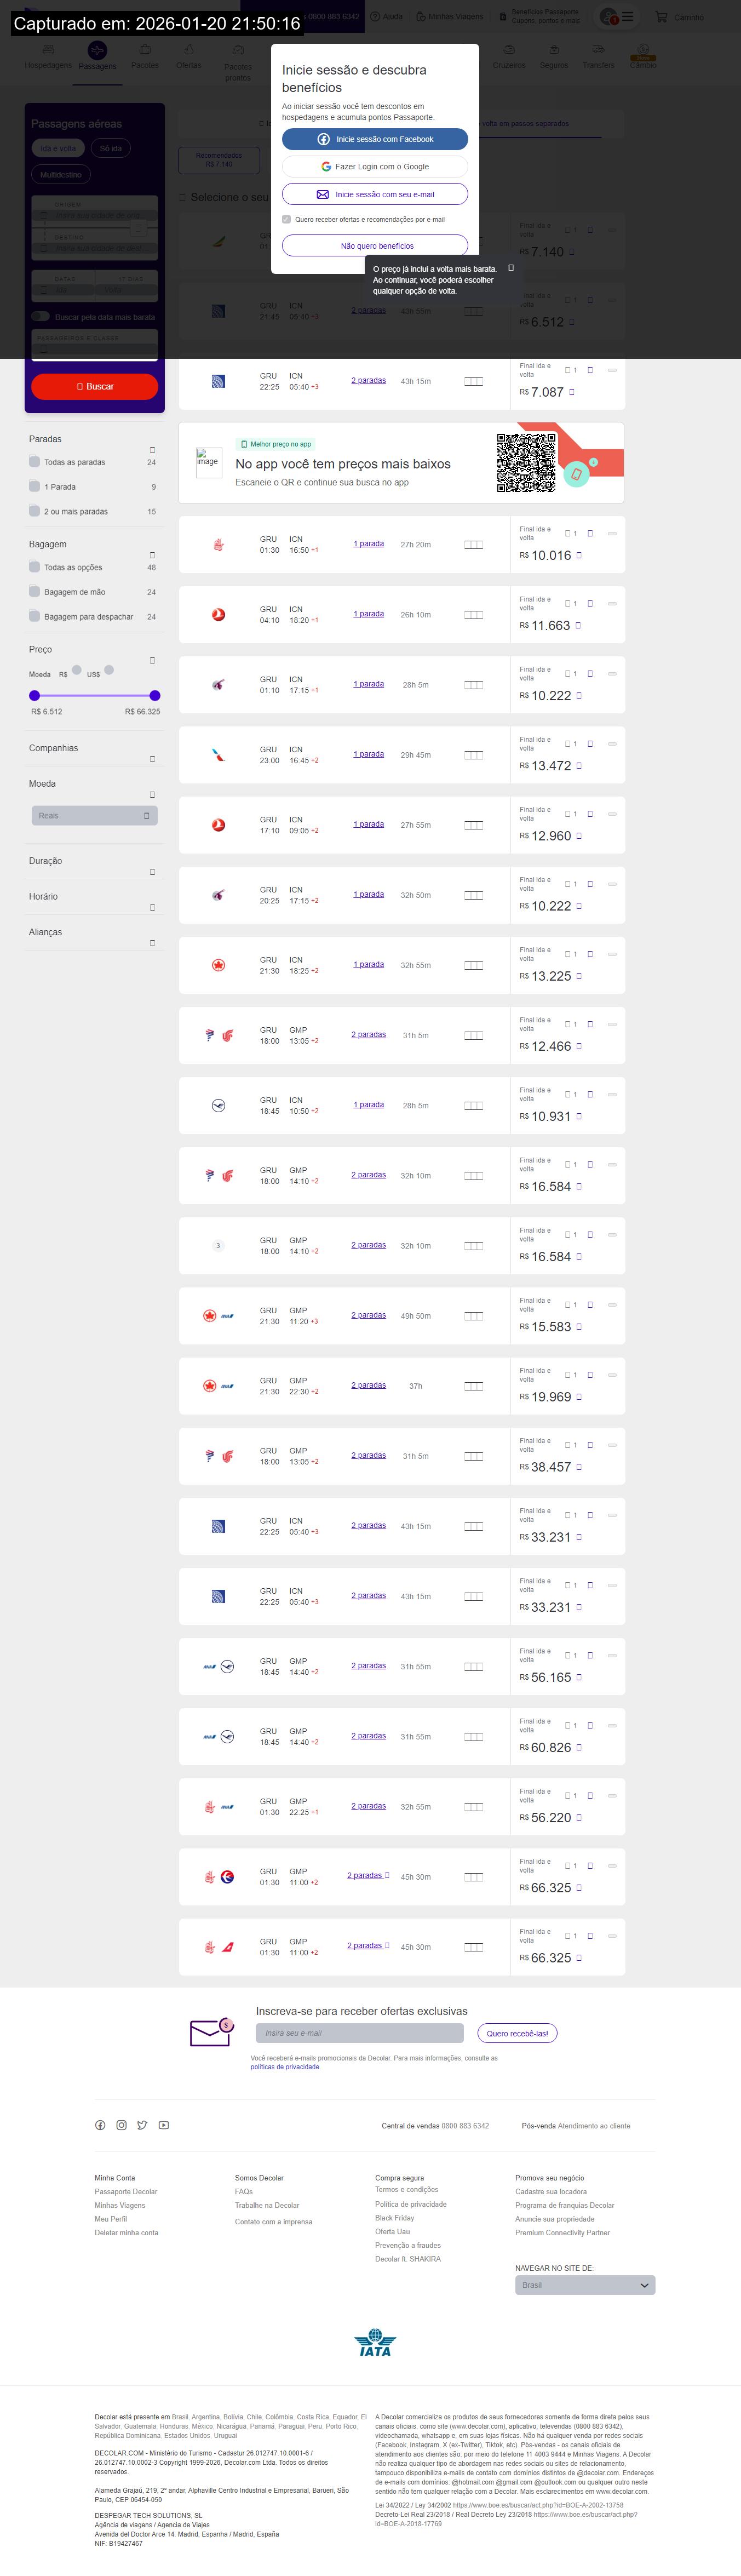
Task: Open the YouTube footer icon
Action: [163, 2125]
